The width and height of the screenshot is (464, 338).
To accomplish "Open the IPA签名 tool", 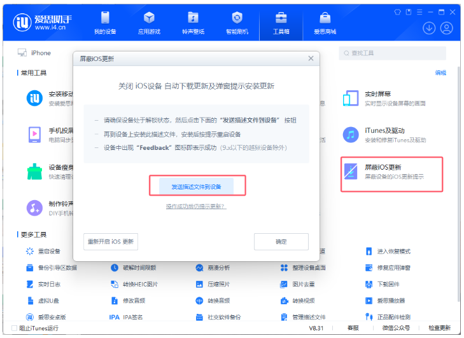I will 126,317.
